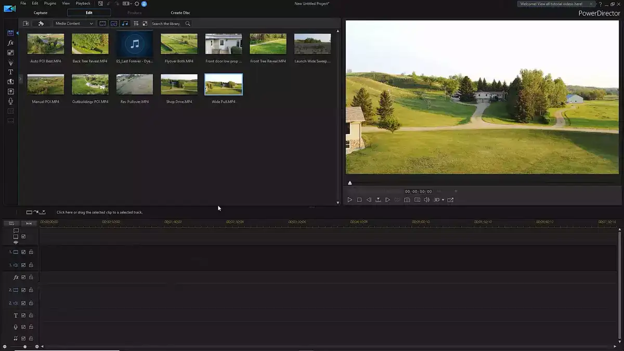Open the Transition Room in sidebar
The width and height of the screenshot is (624, 351).
(10, 82)
